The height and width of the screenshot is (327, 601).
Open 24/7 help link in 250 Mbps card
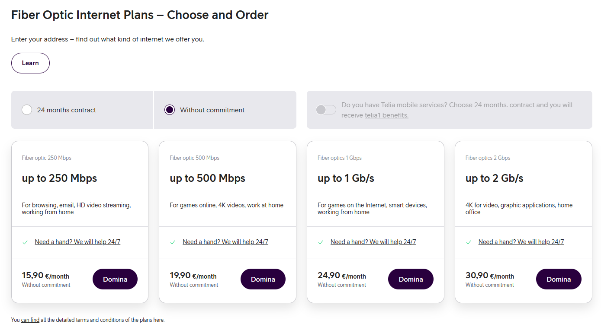77,242
